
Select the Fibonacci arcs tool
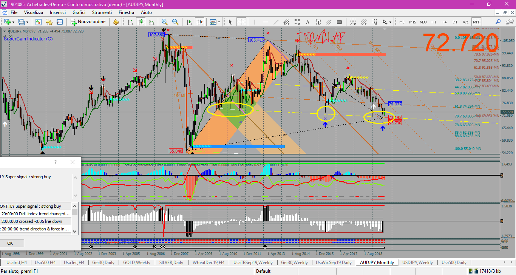tap(353, 22)
